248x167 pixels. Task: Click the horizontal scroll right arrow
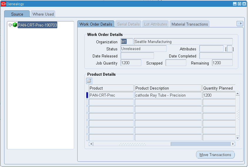click(x=233, y=144)
